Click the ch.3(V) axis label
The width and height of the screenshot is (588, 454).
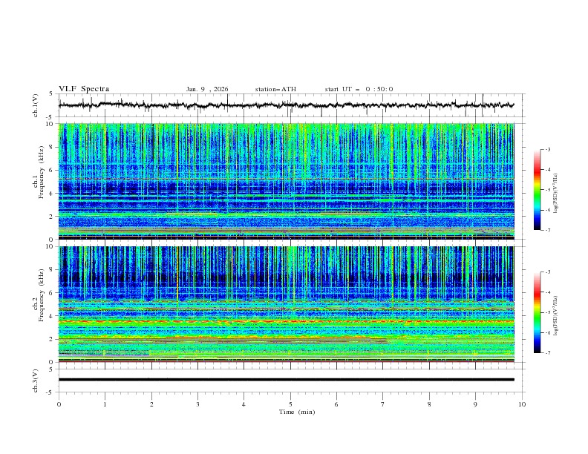36,379
